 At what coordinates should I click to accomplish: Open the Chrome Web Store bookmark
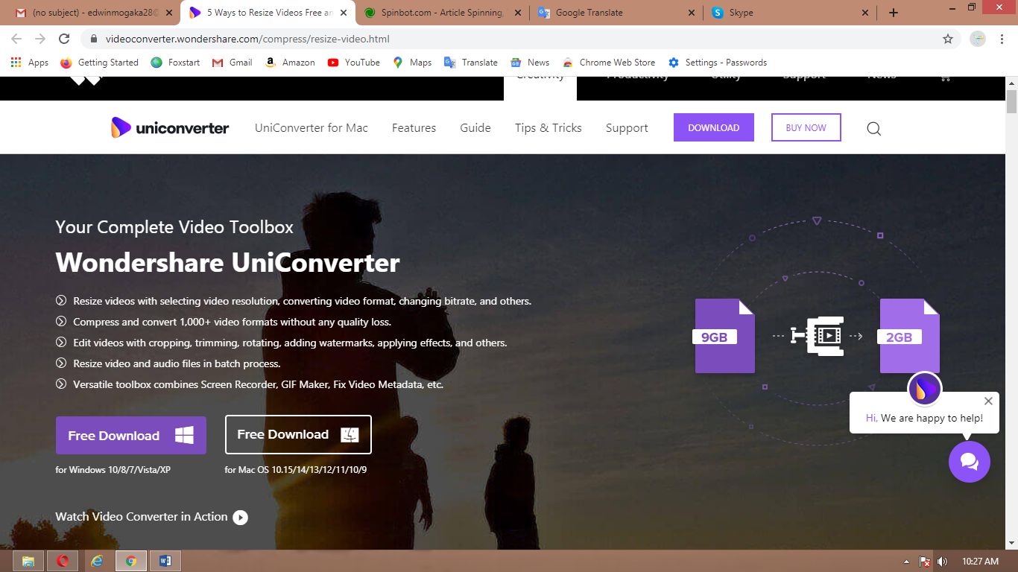(x=609, y=63)
